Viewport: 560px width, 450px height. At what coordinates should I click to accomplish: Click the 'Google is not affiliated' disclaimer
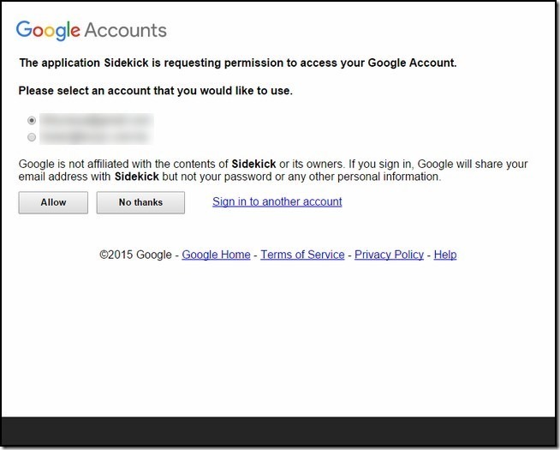coord(273,170)
